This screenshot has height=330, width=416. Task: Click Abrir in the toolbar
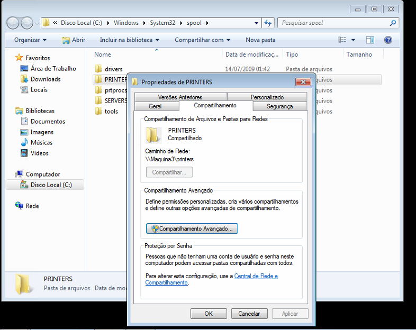tap(74, 40)
